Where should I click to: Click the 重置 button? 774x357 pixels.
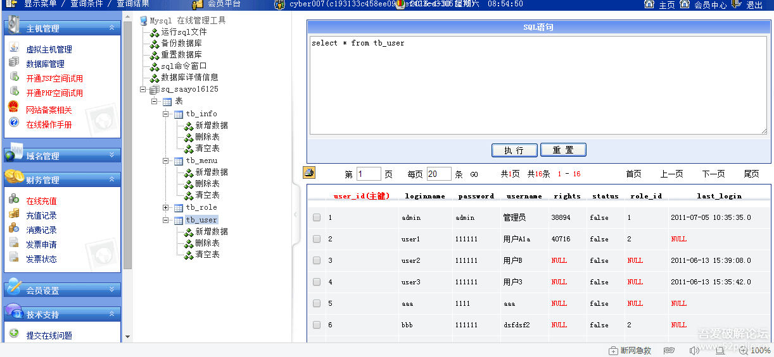click(563, 150)
